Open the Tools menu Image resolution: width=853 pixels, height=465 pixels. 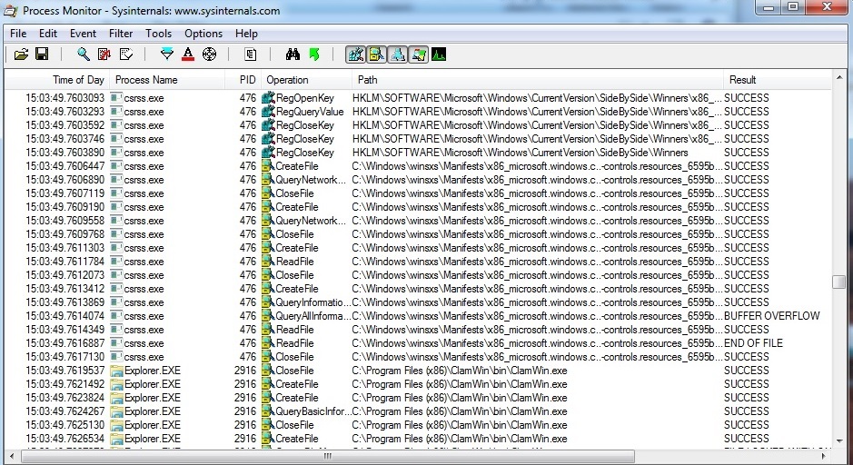158,34
